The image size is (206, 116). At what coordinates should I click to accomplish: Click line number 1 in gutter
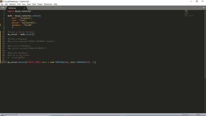coord(4,11)
